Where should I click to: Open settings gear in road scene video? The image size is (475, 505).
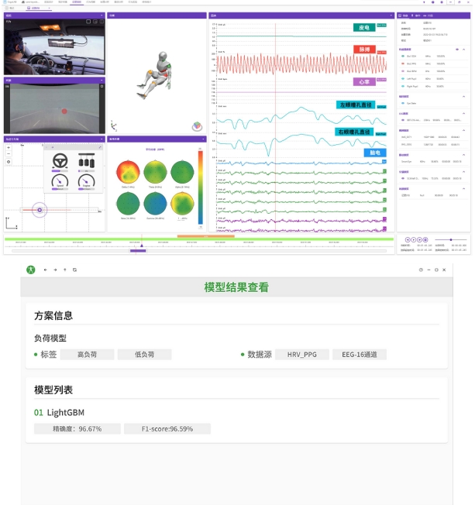point(102,86)
